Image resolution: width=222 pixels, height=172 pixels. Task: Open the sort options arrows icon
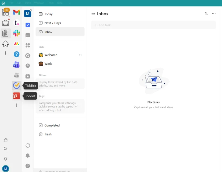206,14
